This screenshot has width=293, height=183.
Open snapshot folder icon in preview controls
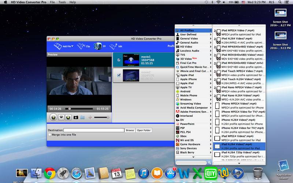pos(82,117)
